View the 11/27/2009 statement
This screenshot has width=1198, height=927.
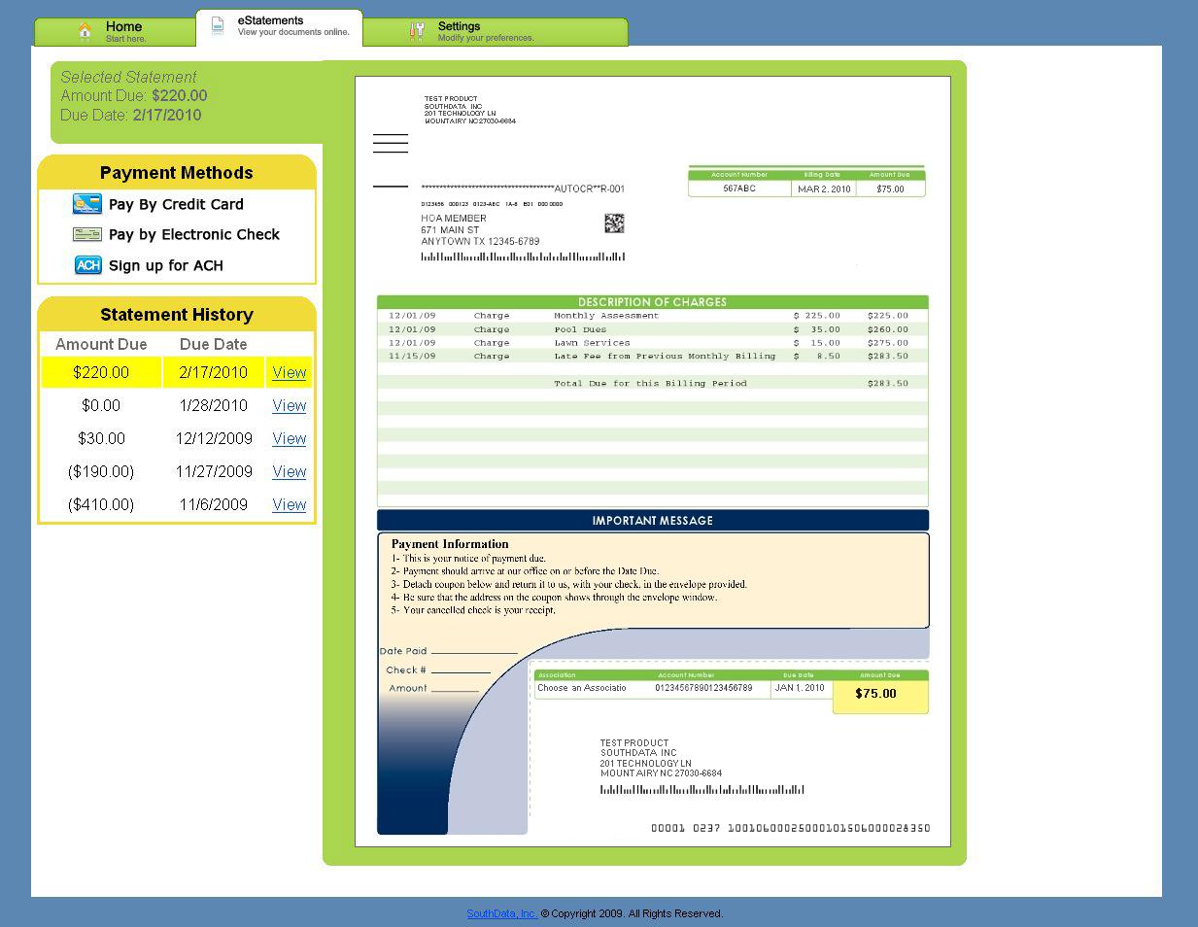tap(289, 471)
